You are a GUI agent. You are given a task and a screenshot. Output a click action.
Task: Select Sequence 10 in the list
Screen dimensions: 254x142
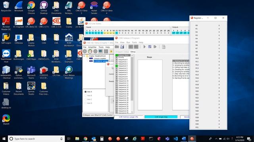[x=123, y=81]
